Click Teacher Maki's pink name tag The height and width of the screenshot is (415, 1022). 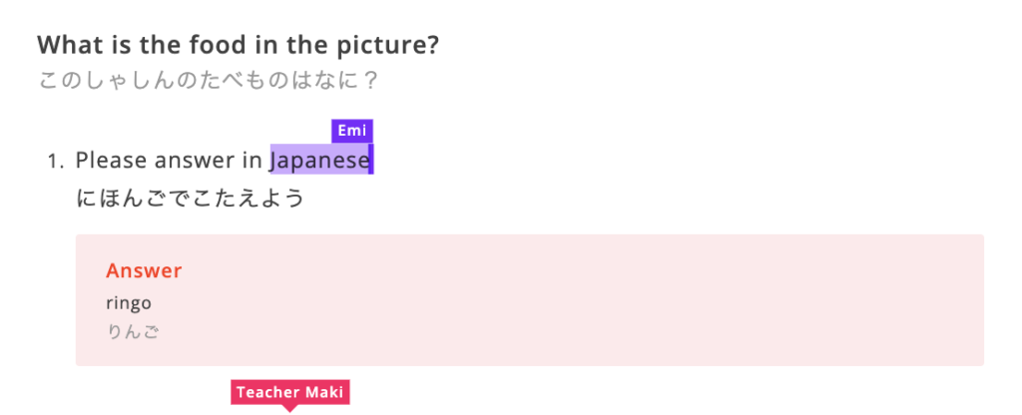tap(289, 392)
